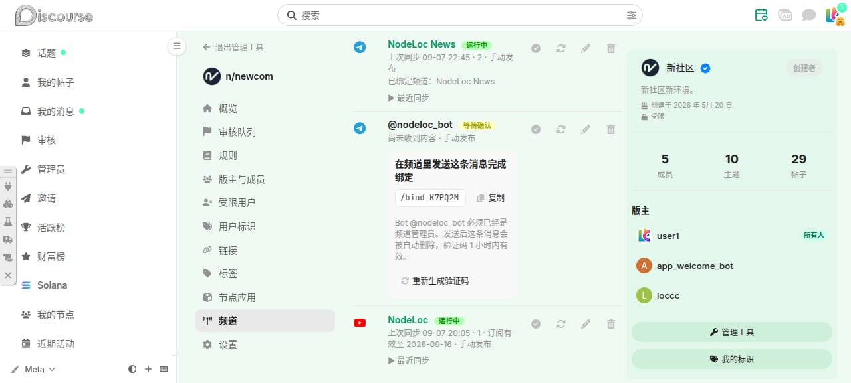Click the 我的标识 button in community card
The width and height of the screenshot is (851, 383).
tap(731, 359)
